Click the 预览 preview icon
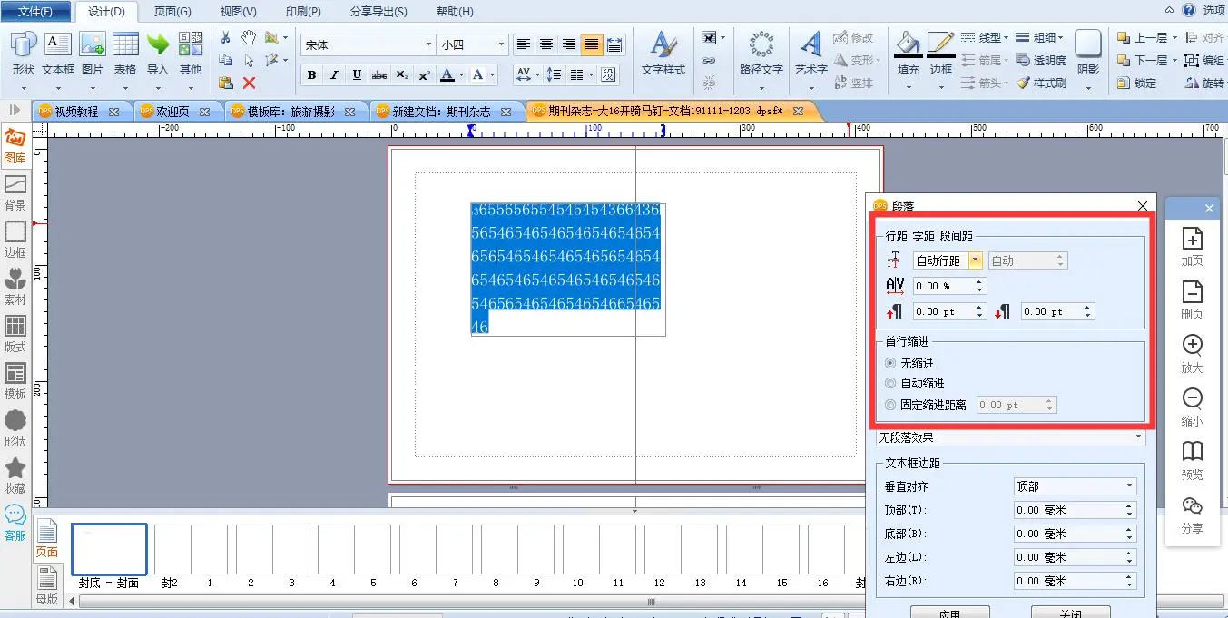This screenshot has height=618, width=1228. pos(1192,459)
